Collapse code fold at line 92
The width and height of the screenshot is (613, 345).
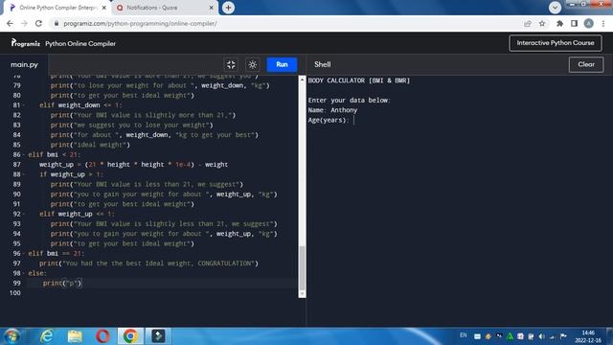pyautogui.click(x=23, y=214)
